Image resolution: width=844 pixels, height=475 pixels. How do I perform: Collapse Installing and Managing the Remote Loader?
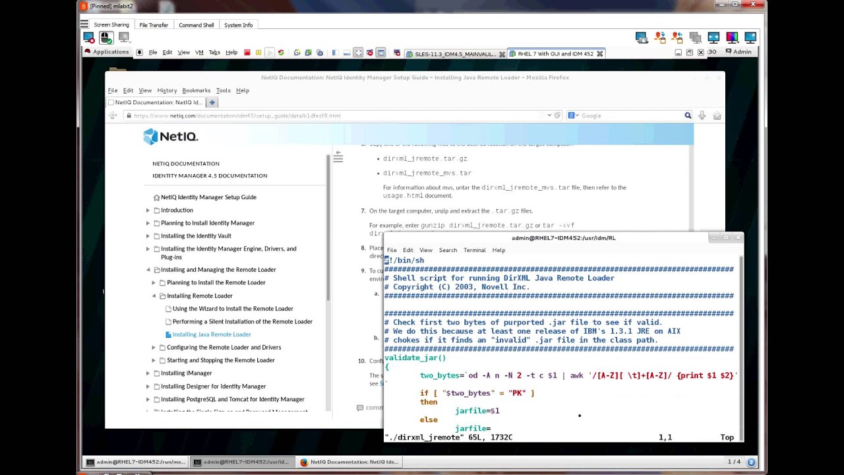click(x=148, y=270)
